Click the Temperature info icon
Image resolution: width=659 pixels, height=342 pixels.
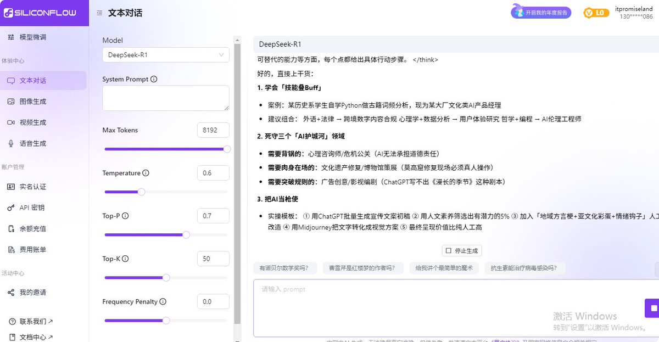coord(146,173)
